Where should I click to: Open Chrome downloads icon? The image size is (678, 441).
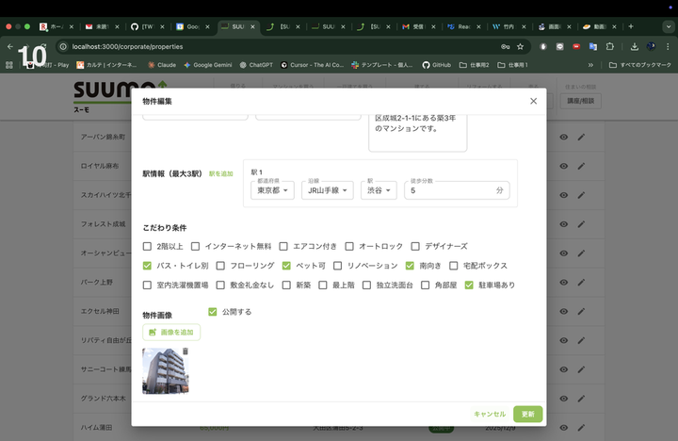point(635,46)
